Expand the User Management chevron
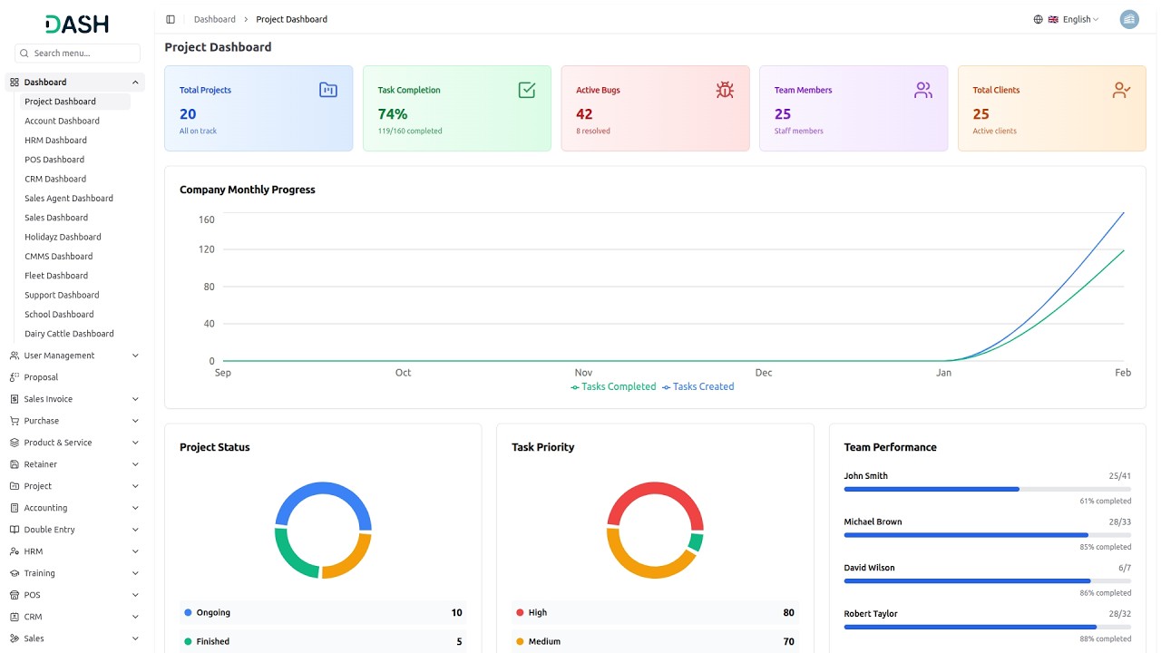Image resolution: width=1161 pixels, height=653 pixels. coord(135,356)
